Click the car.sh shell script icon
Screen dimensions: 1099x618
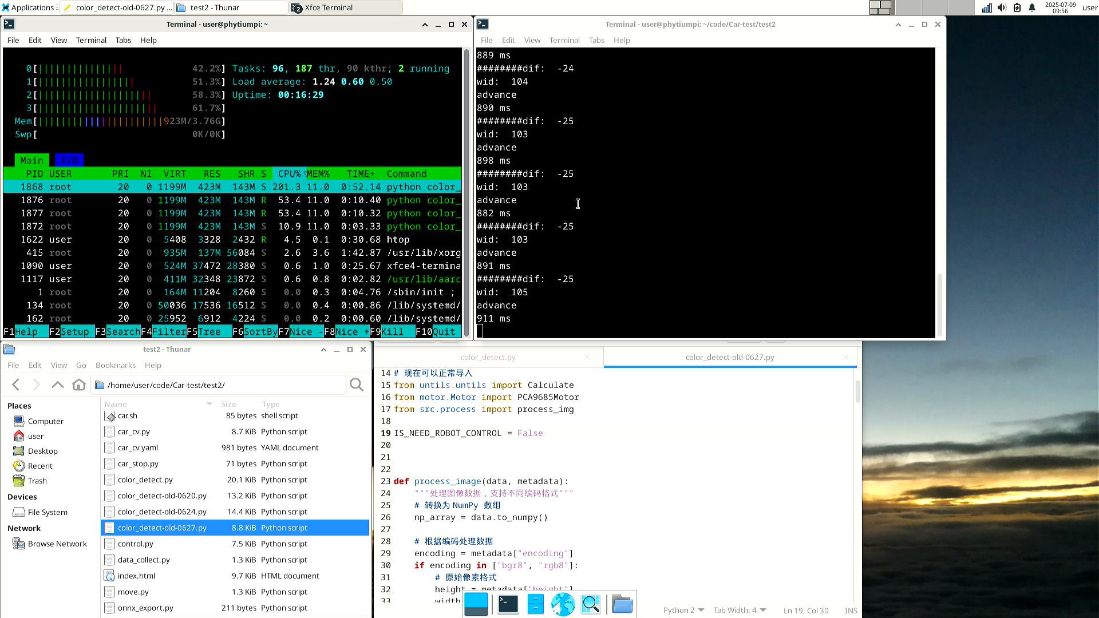110,416
